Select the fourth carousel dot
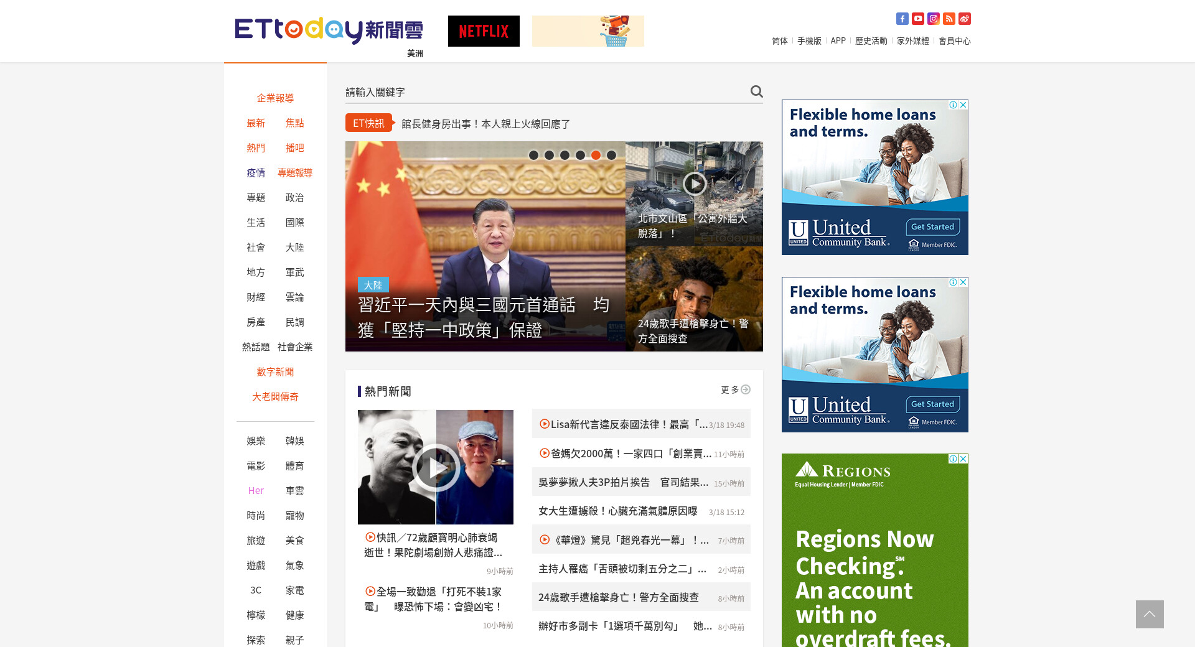The width and height of the screenshot is (1195, 647). click(580, 156)
